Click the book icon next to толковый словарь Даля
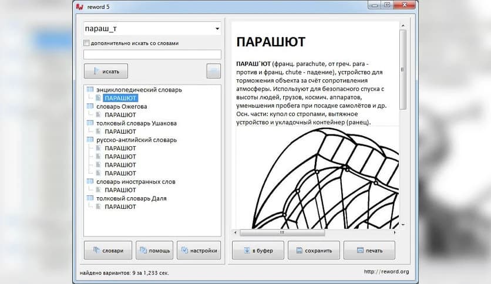This screenshot has height=284, width=491. coord(90,198)
